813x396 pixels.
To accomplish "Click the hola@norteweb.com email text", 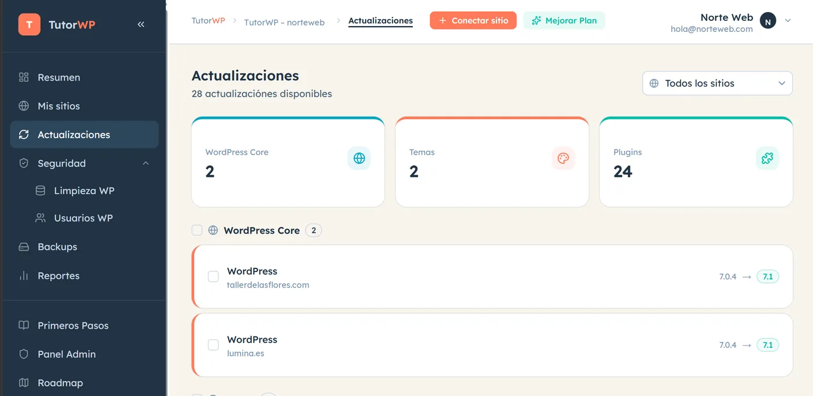I will tap(711, 29).
